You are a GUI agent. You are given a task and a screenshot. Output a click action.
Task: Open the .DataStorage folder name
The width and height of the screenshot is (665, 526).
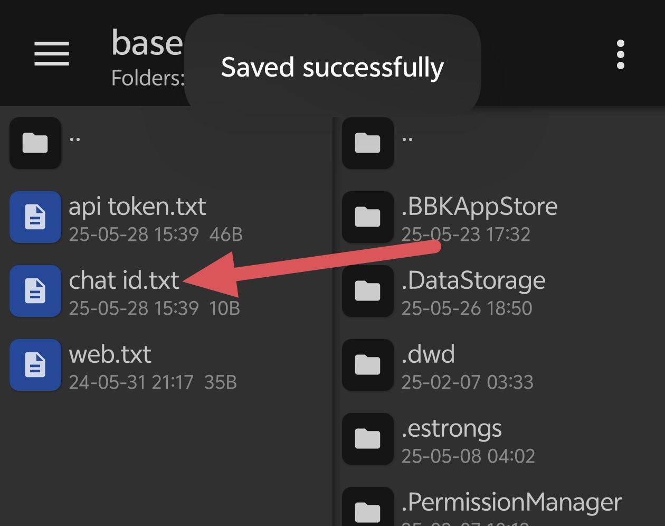point(473,280)
